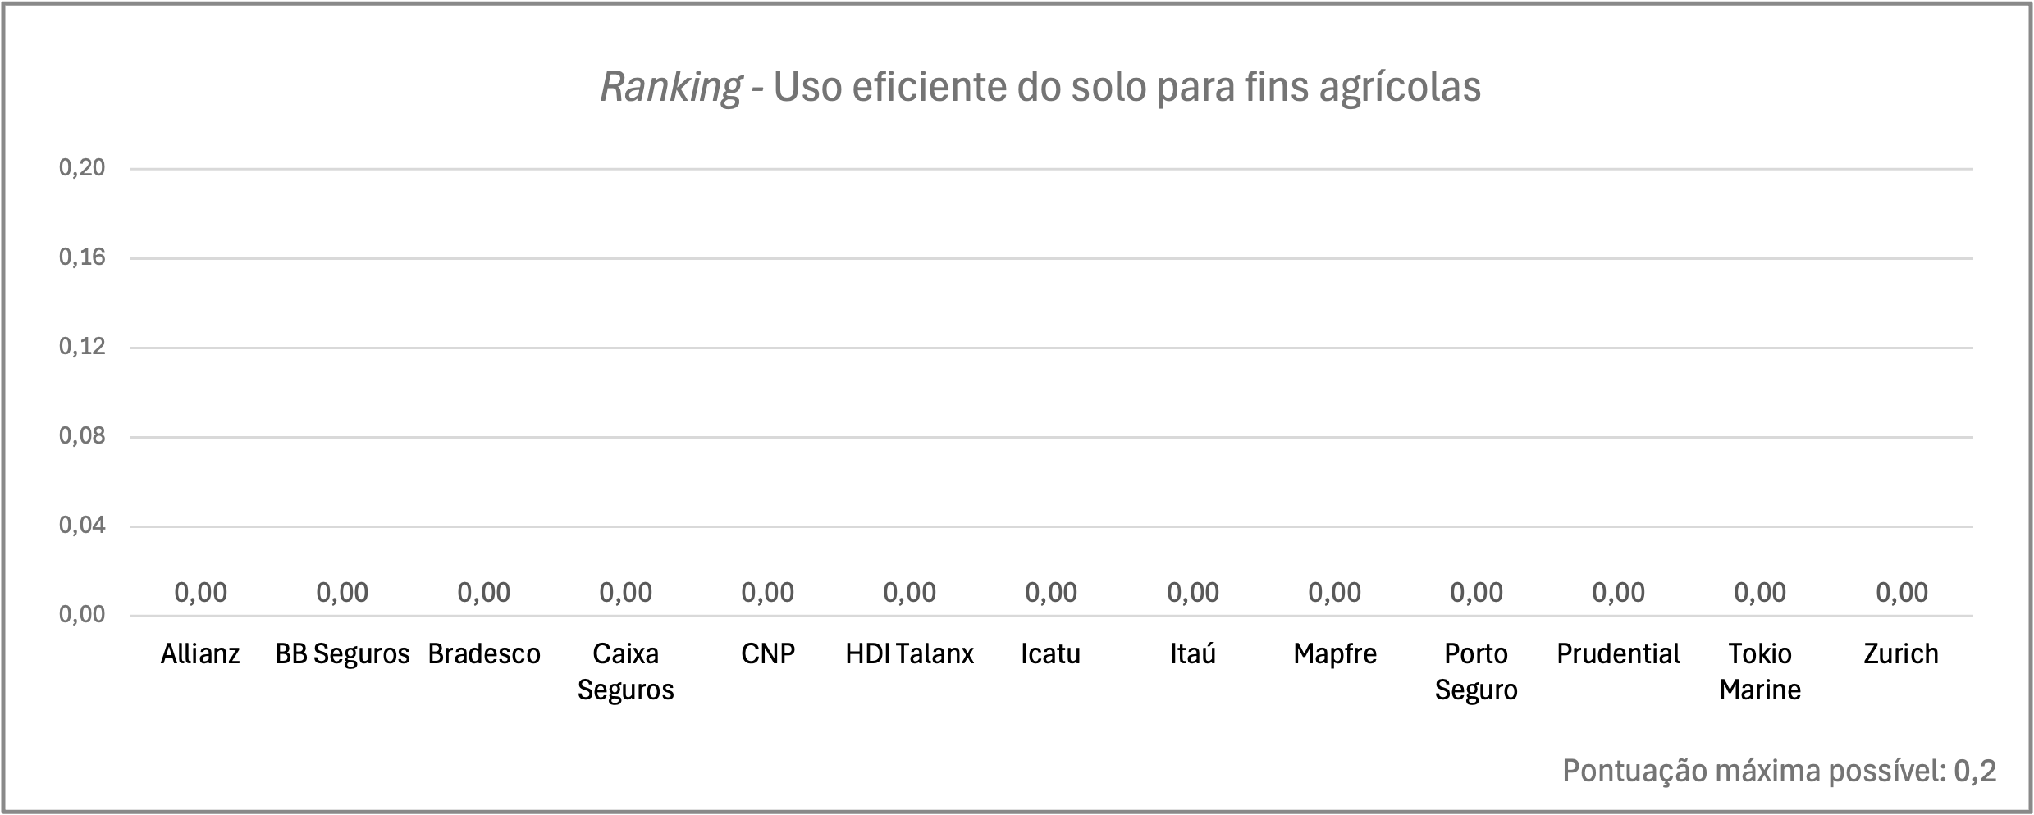The width and height of the screenshot is (2034, 815).
Task: Click the Mapfre axis label
Action: (x=1335, y=653)
